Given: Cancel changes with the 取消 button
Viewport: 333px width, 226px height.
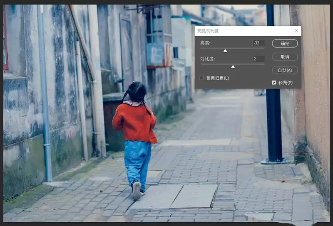Looking at the screenshot, I should click(x=285, y=57).
